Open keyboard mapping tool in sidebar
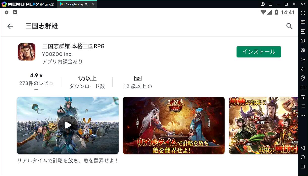The image size is (308, 176). [x=302, y=22]
